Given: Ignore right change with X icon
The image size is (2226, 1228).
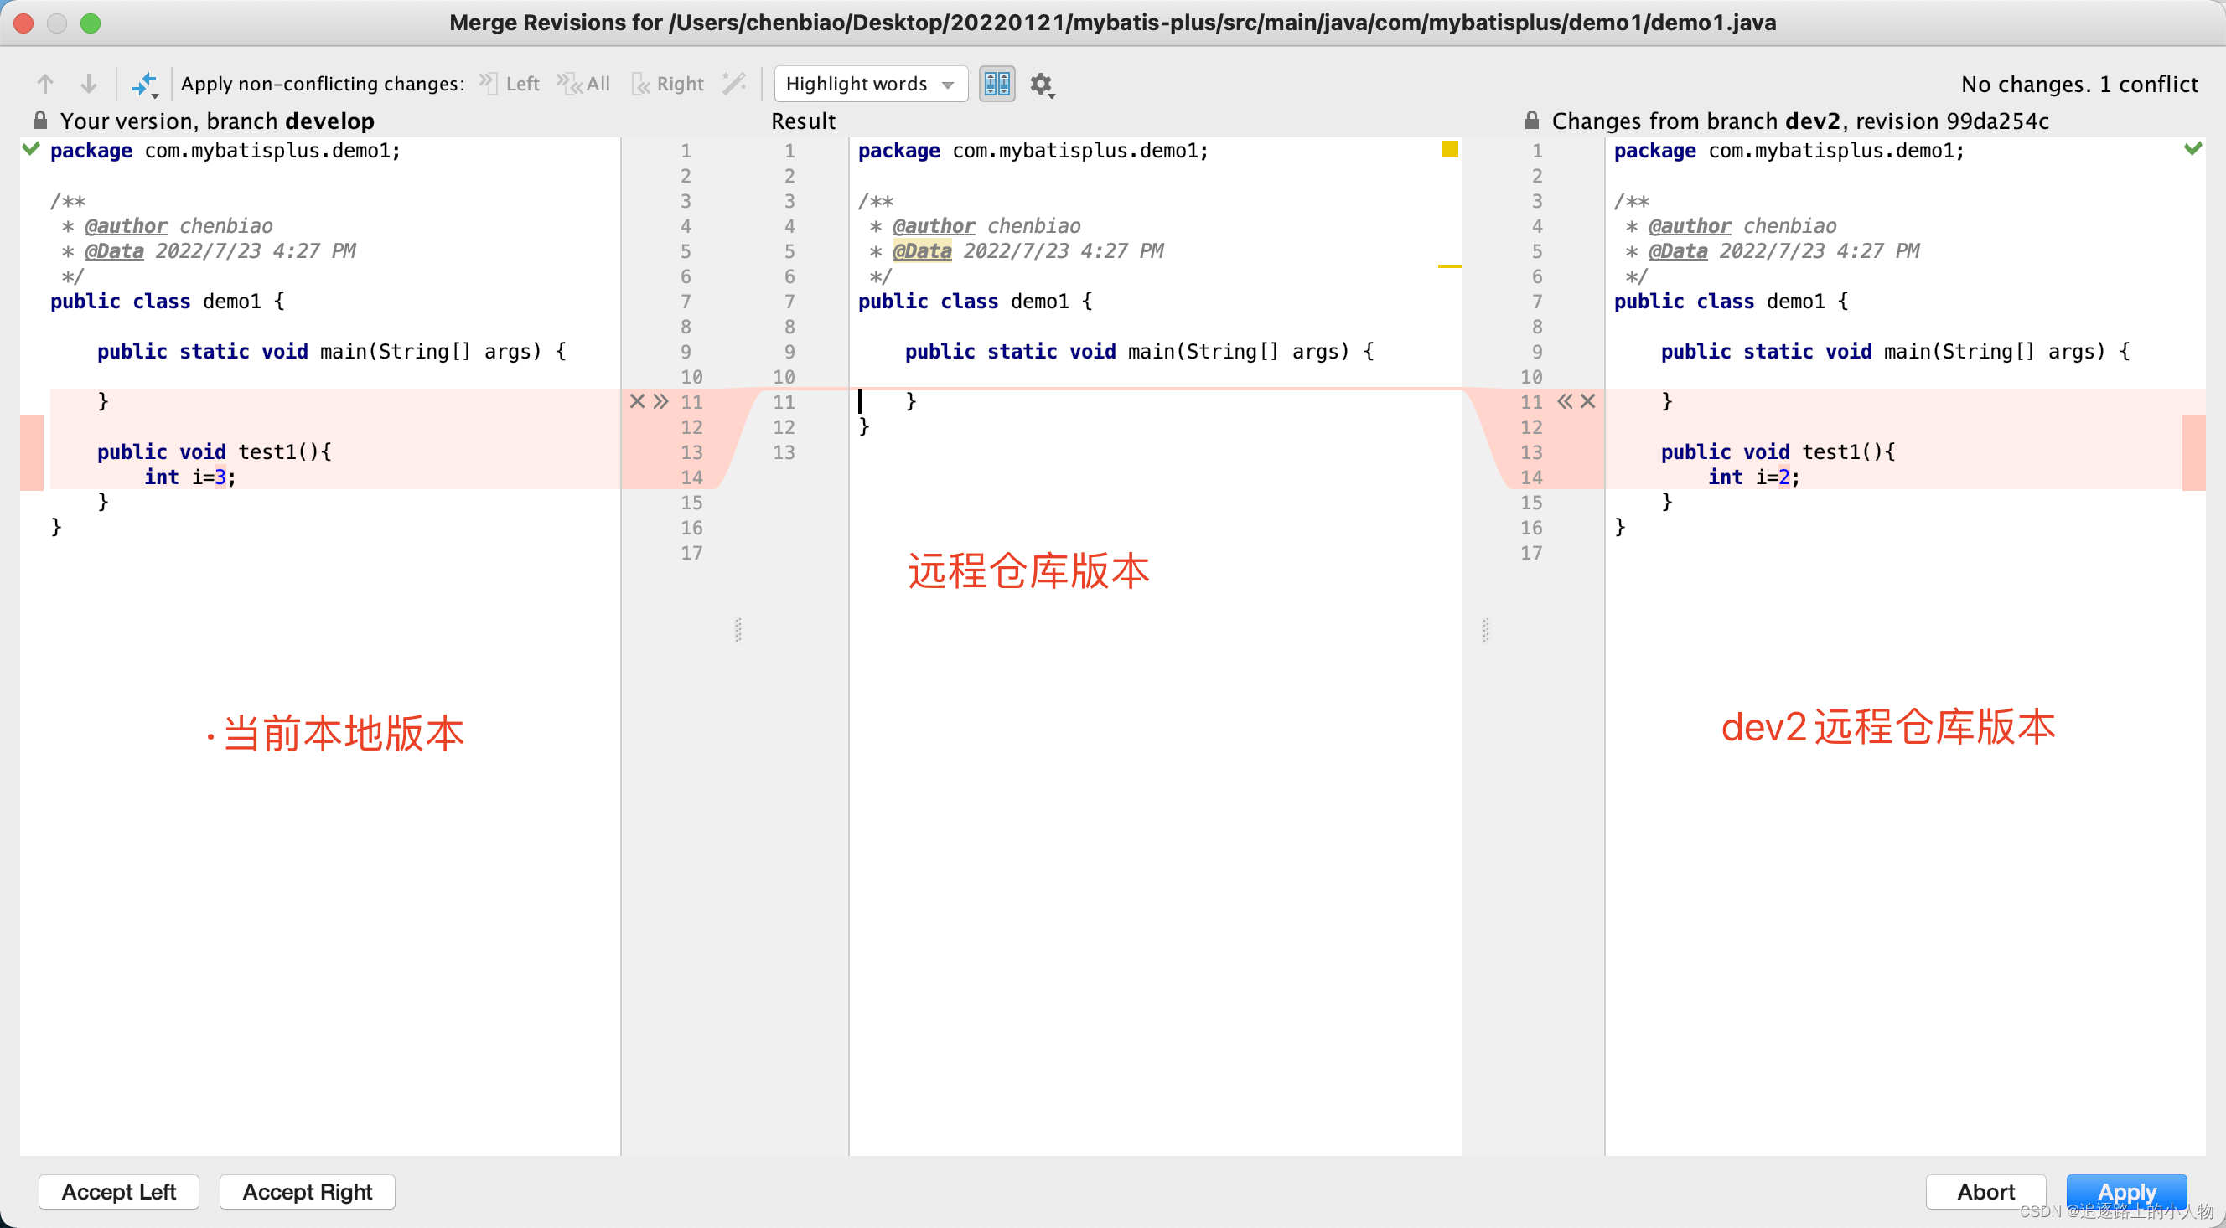Looking at the screenshot, I should 1588,400.
